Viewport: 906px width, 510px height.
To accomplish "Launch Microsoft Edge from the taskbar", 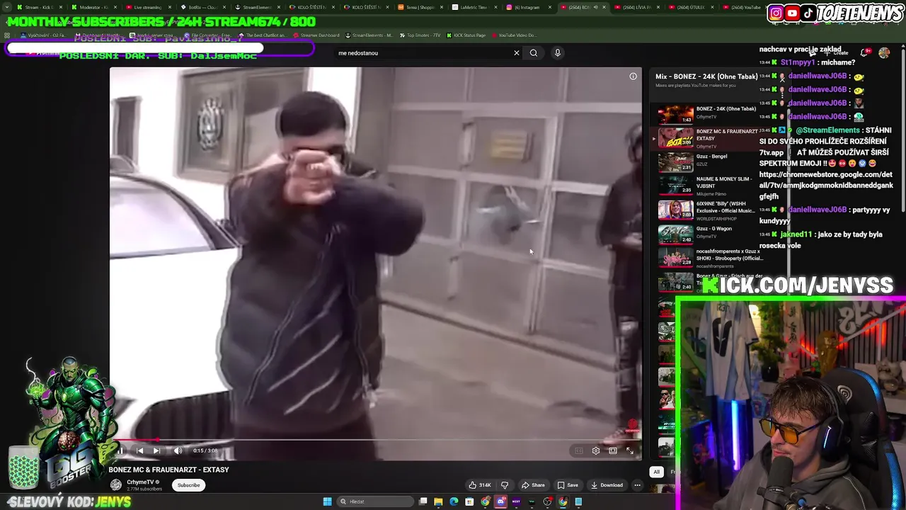I will click(454, 501).
